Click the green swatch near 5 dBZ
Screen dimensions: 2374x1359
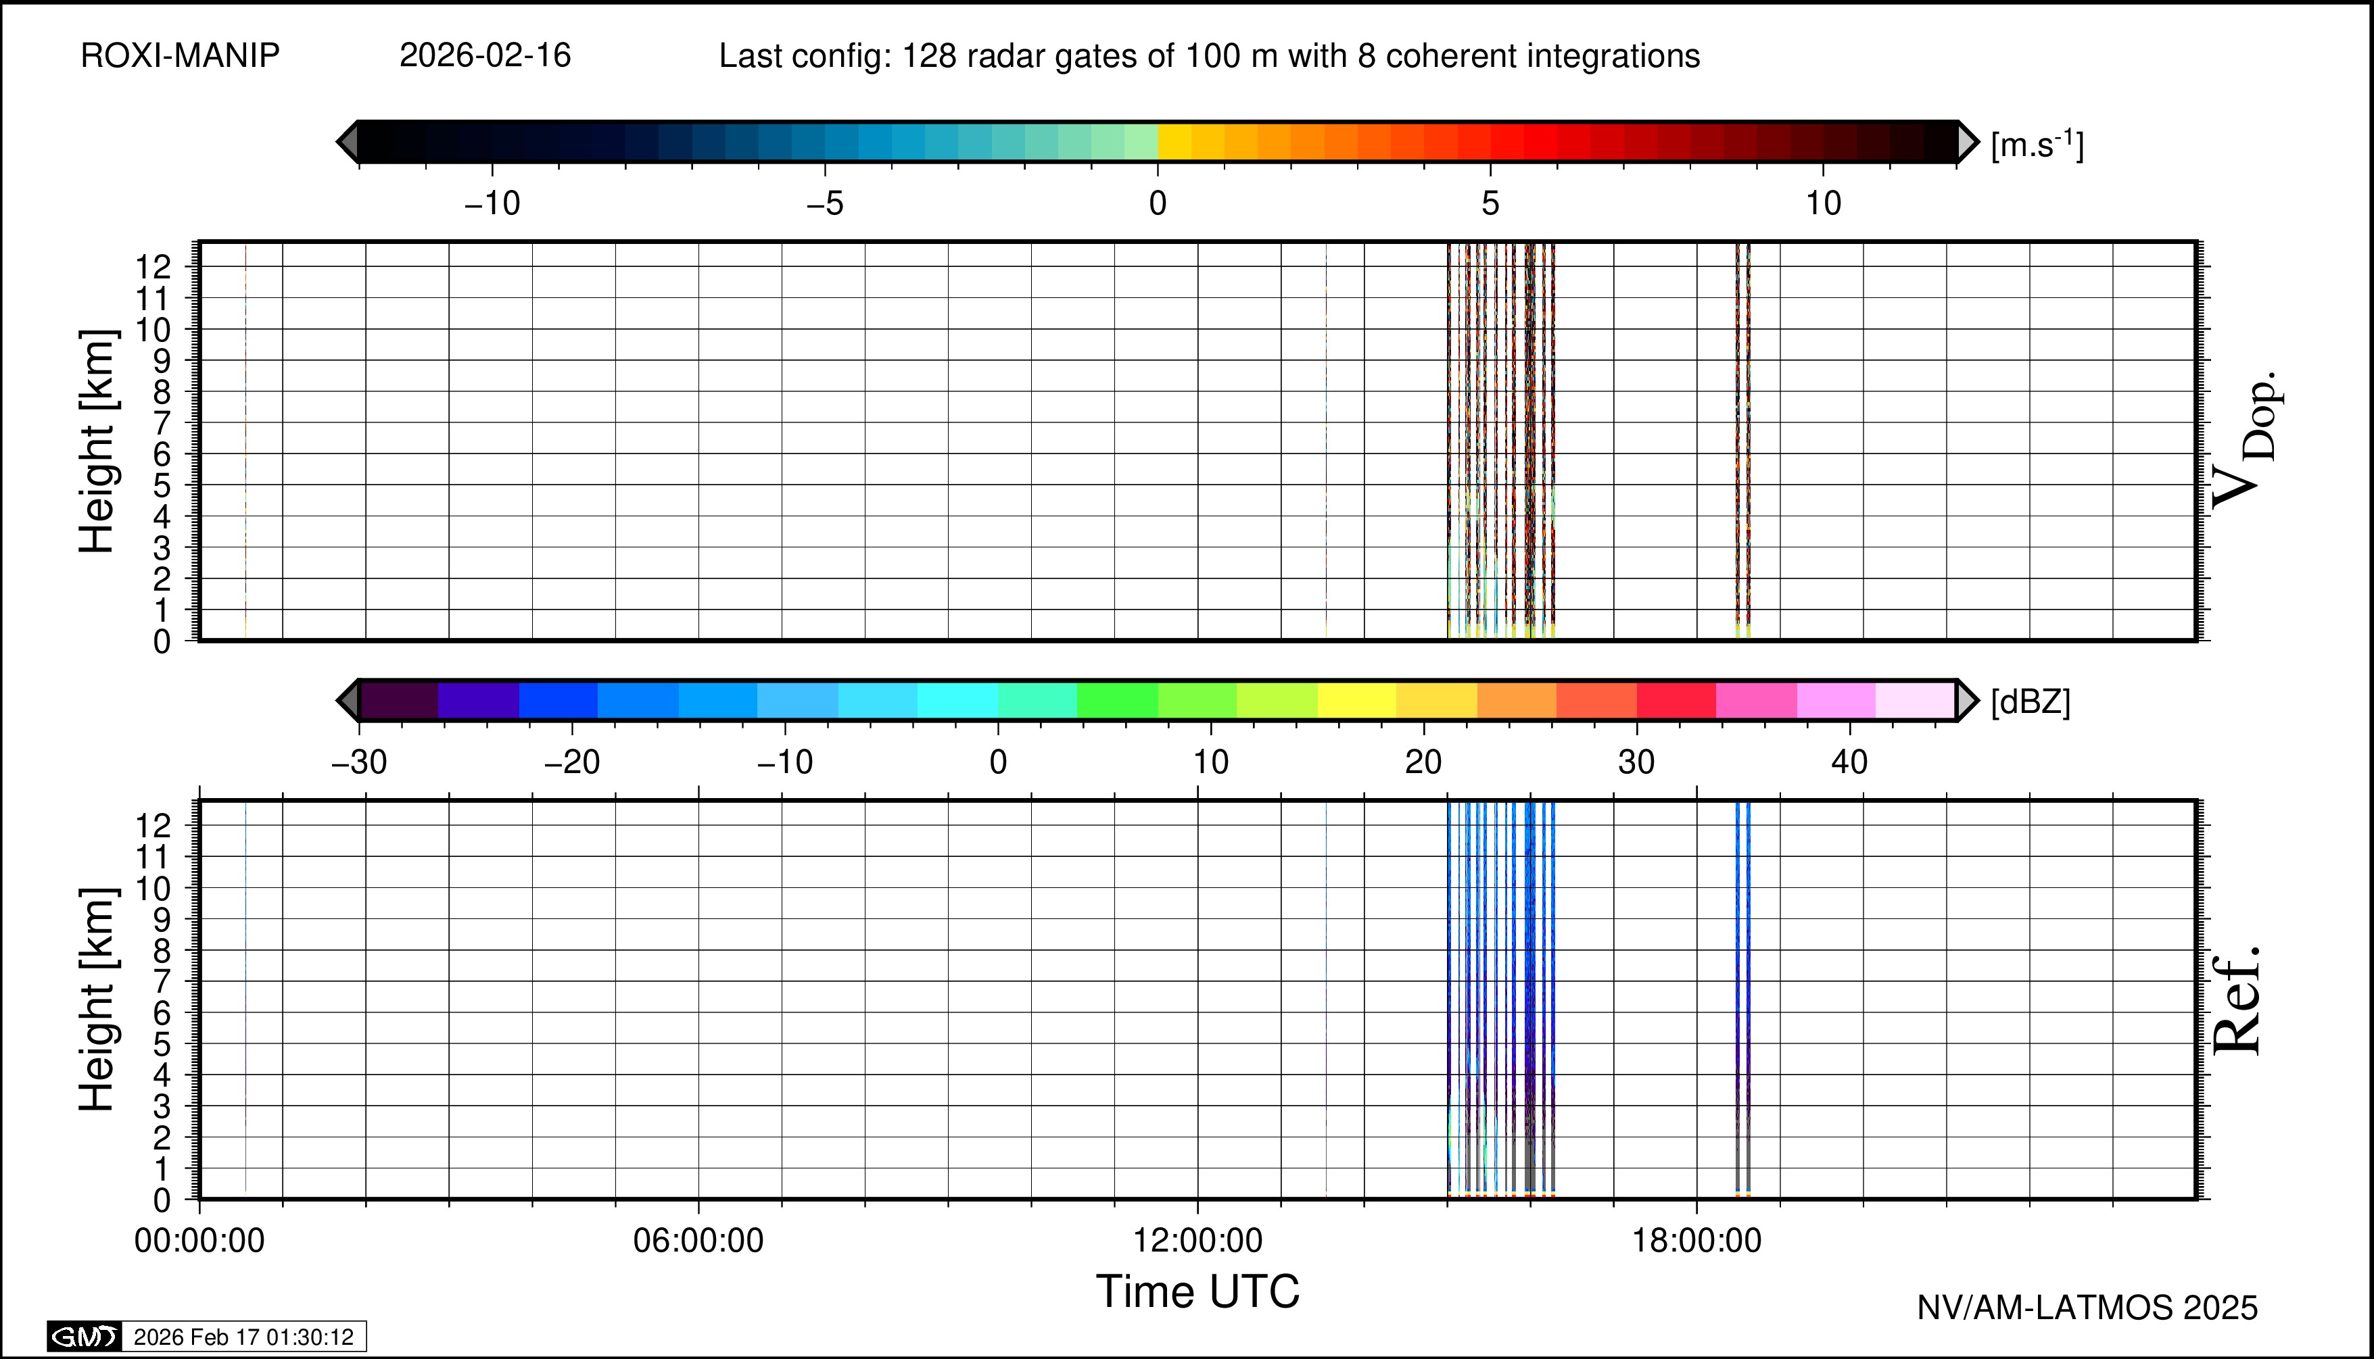point(1117,701)
